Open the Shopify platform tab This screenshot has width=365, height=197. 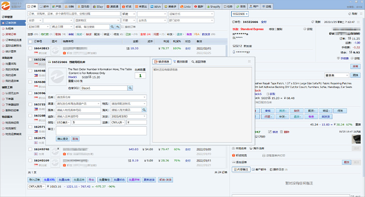coord(215,7)
